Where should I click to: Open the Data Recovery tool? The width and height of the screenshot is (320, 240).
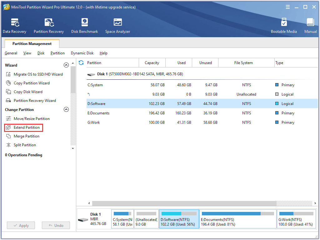[x=14, y=26]
